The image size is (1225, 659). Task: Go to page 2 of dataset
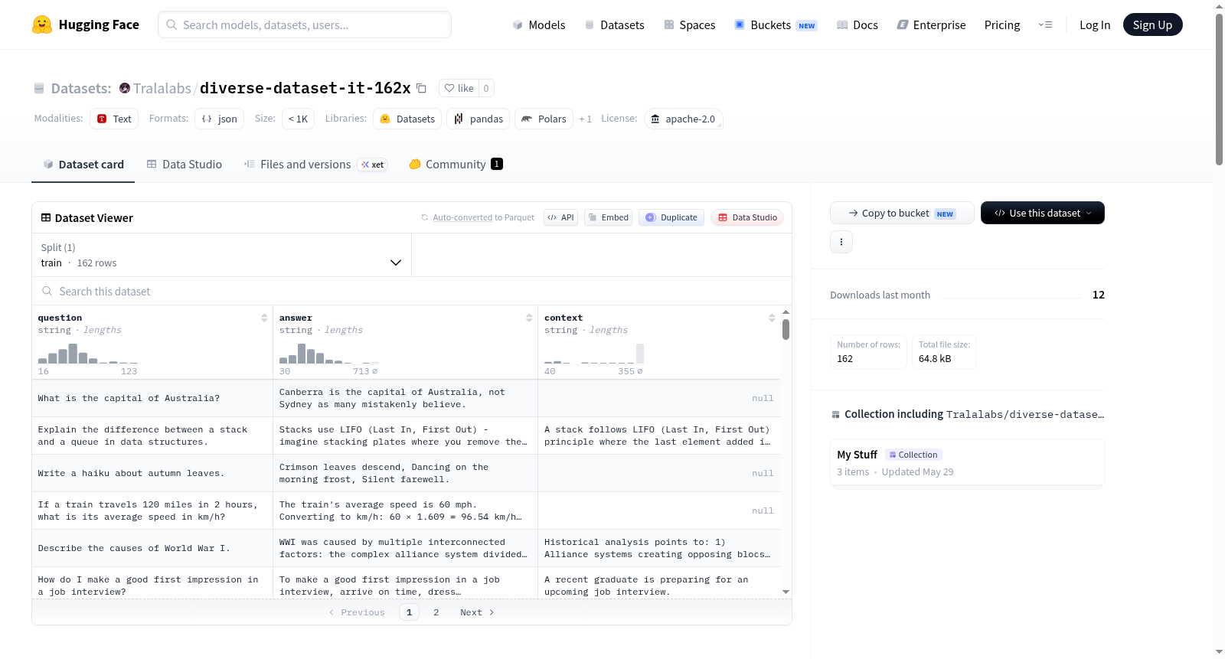click(436, 612)
